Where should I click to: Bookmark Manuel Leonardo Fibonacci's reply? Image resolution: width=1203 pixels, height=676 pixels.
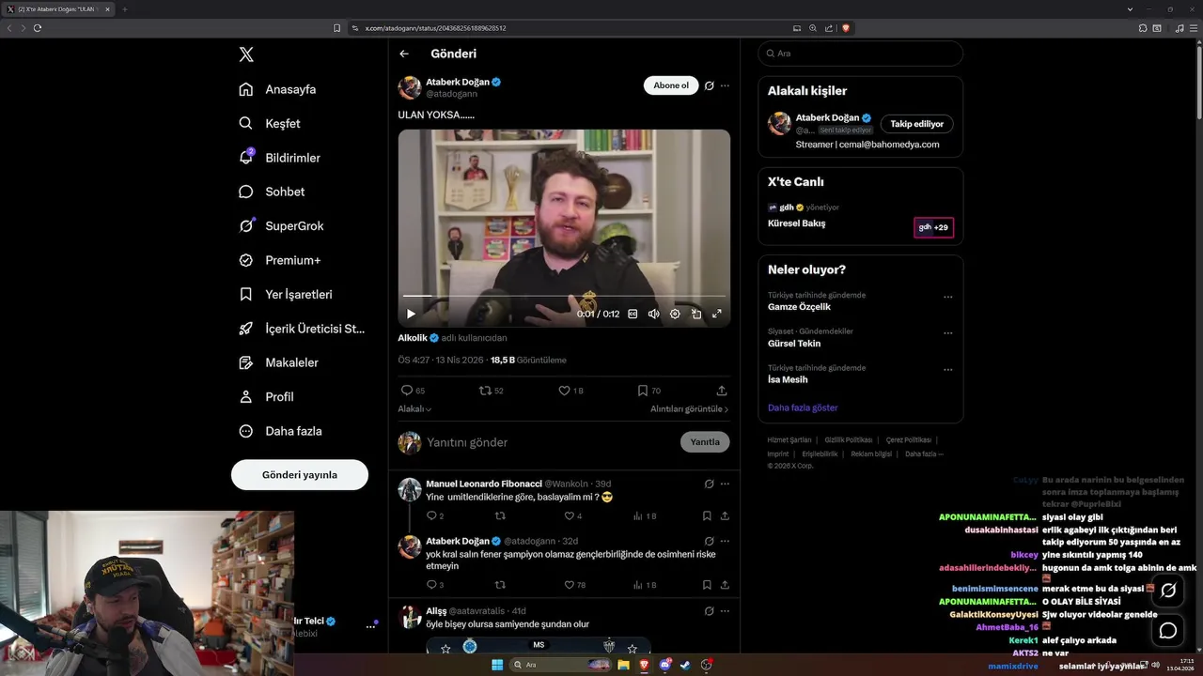(x=707, y=515)
